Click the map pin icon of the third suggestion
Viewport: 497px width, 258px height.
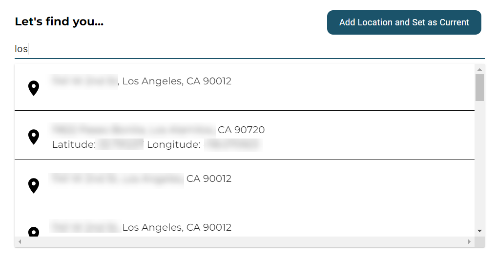point(34,185)
